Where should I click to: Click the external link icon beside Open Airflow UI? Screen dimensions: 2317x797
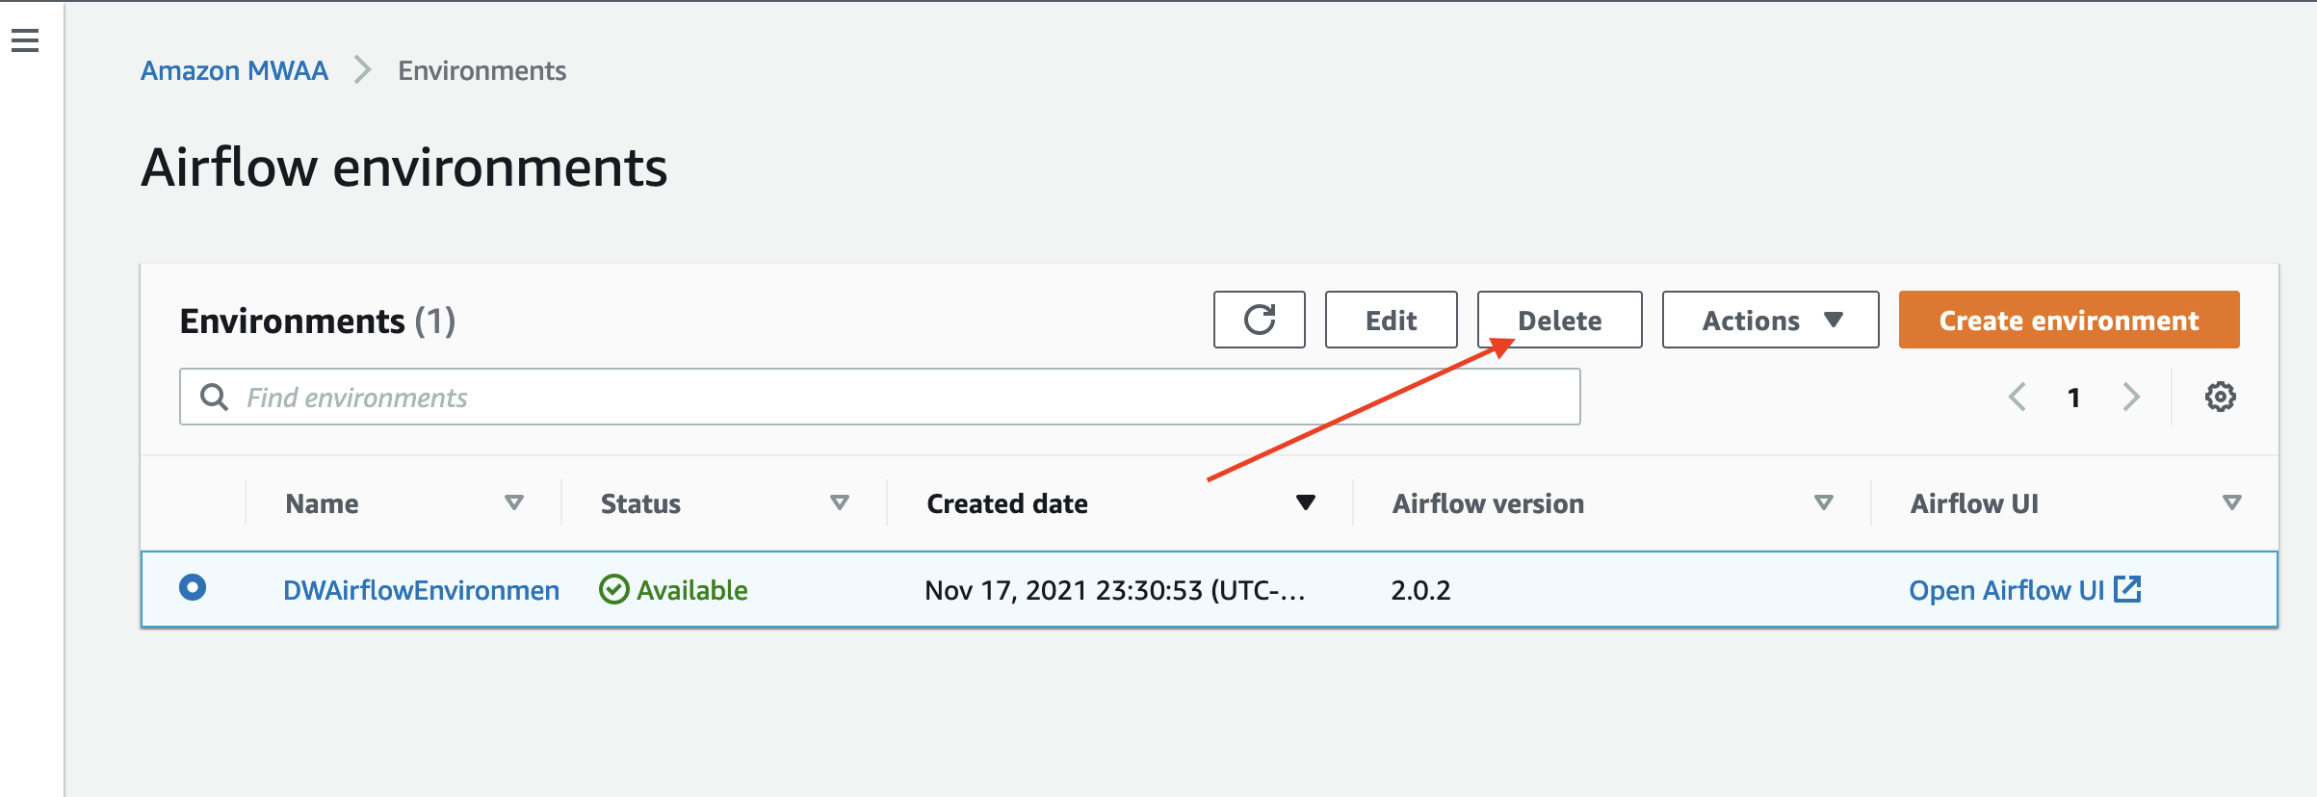click(x=2127, y=589)
